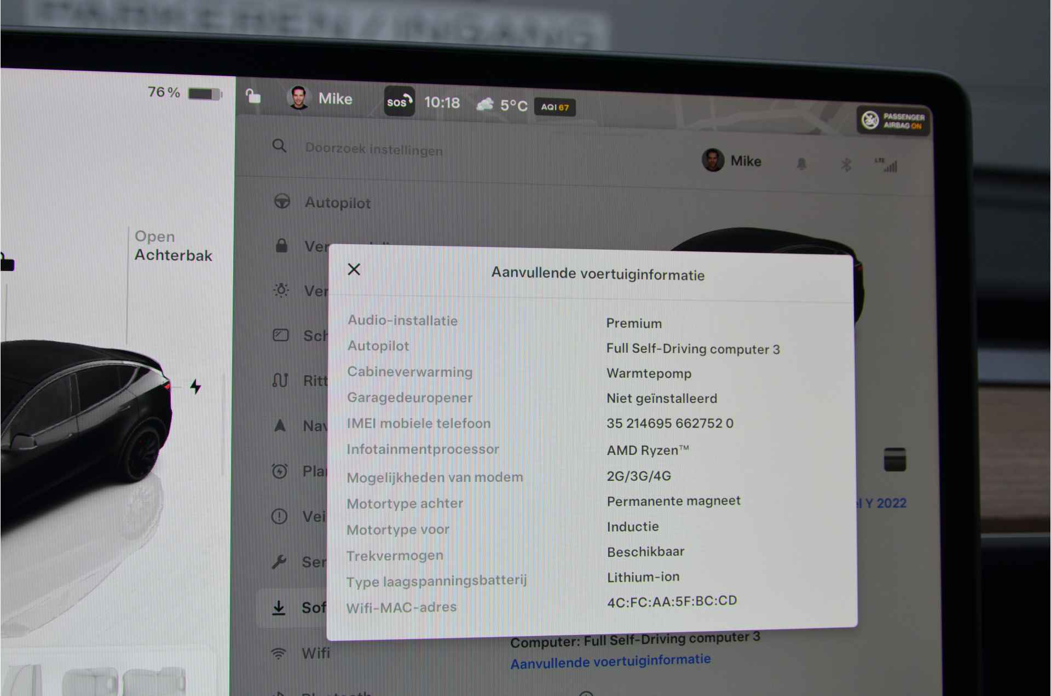This screenshot has width=1051, height=696.
Task: Select the Lithium-ion battery value
Action: coord(643,577)
